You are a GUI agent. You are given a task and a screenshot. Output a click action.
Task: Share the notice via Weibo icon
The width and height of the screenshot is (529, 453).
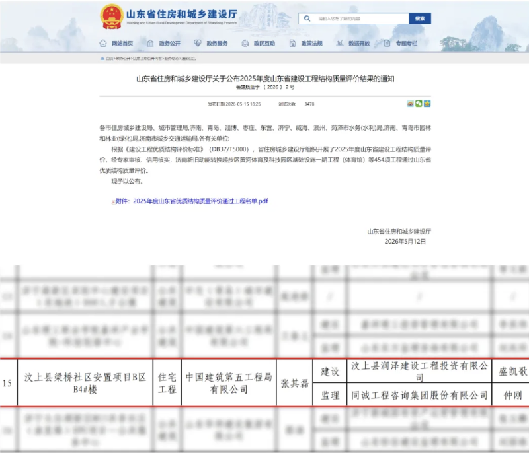tap(410, 104)
